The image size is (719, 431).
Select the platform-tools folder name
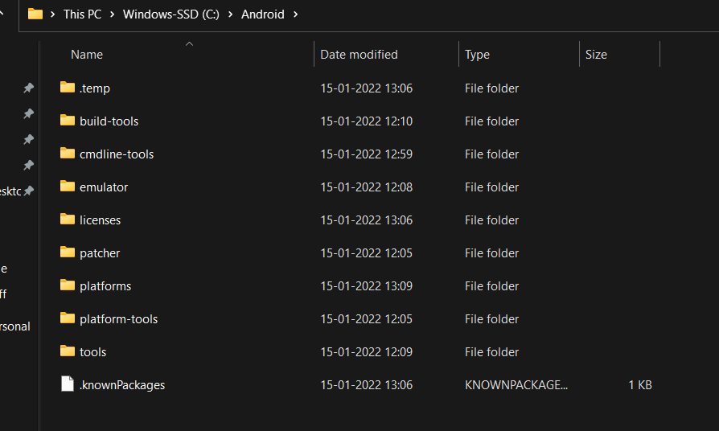coord(118,319)
